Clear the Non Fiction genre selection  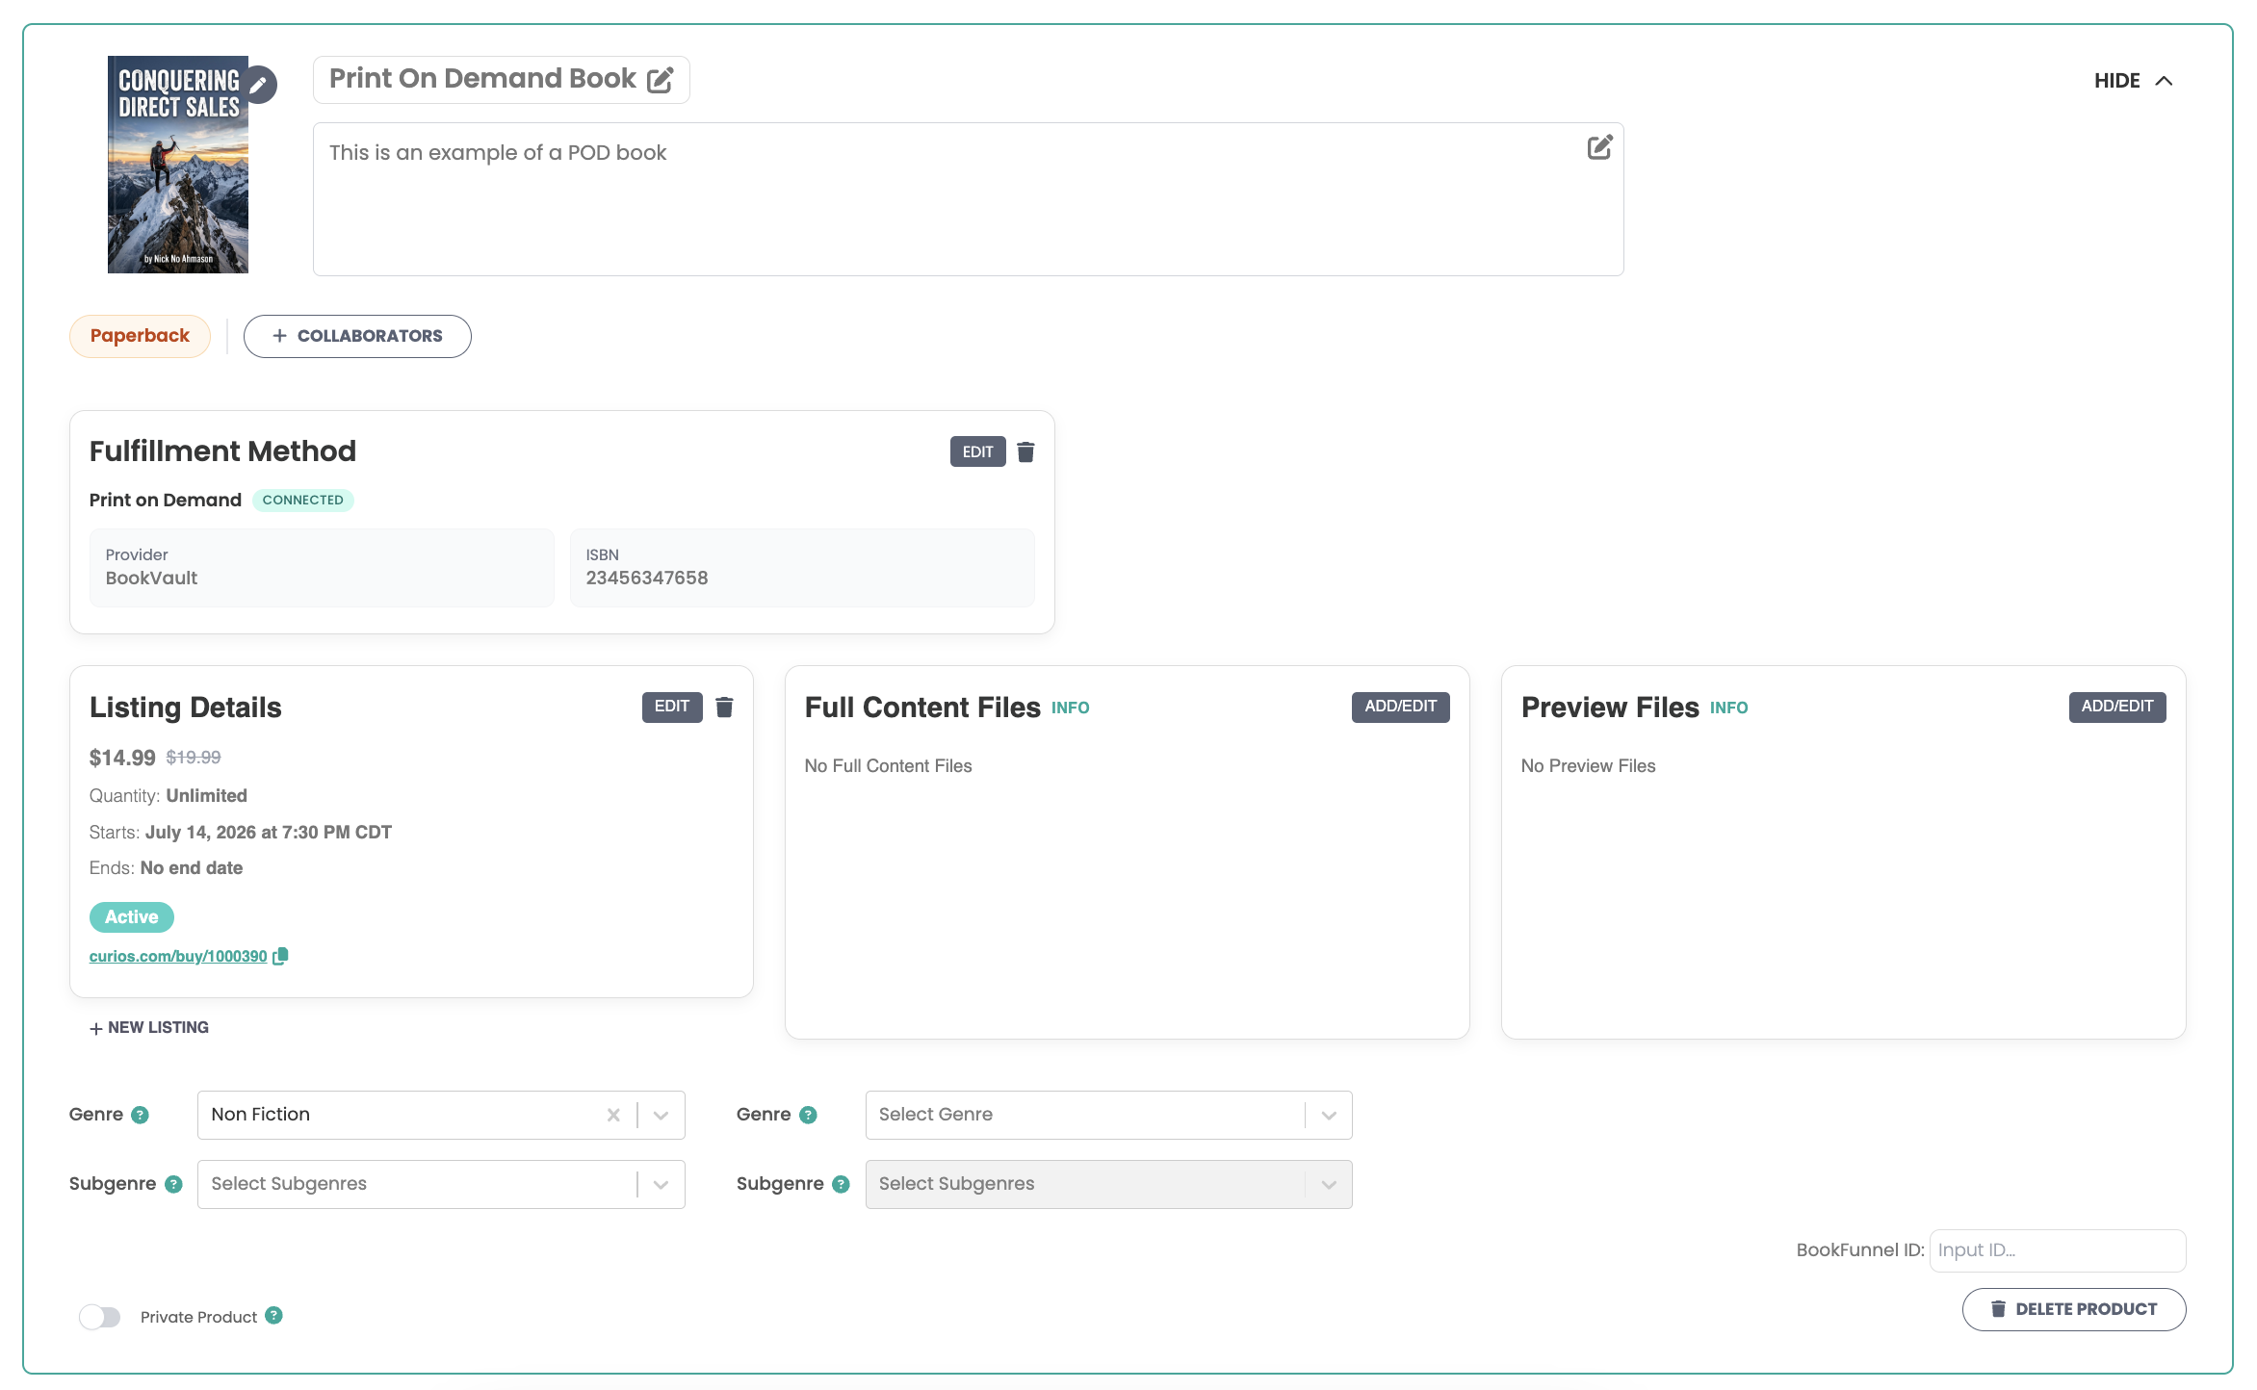coord(613,1115)
